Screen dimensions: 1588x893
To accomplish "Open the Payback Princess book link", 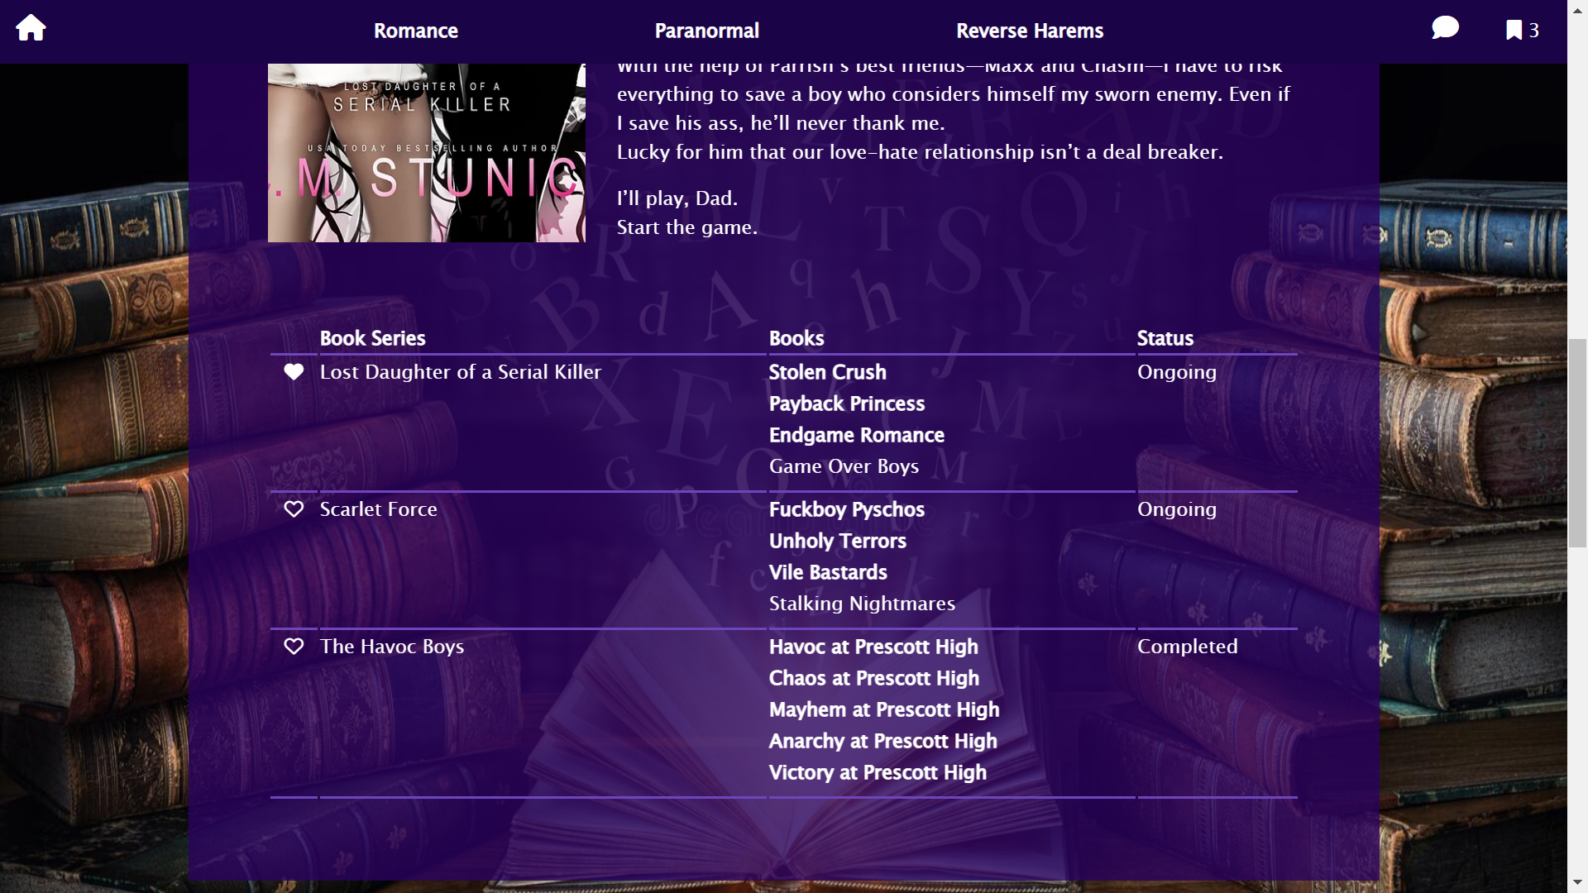I will (x=846, y=404).
